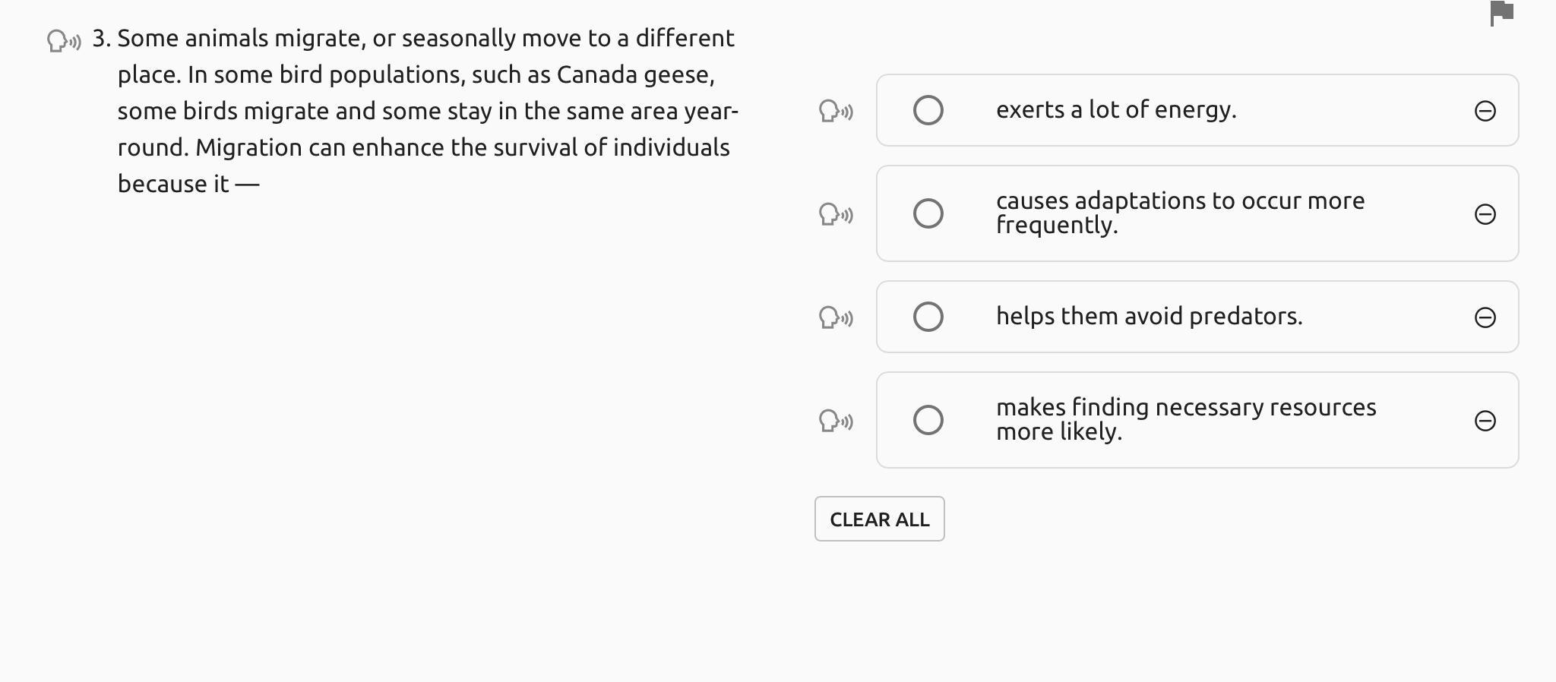Play audio for 'helps them avoid predators'
This screenshot has height=682, width=1556.
pyautogui.click(x=836, y=317)
